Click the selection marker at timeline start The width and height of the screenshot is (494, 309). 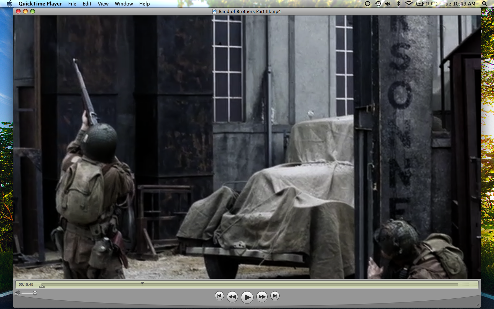coord(42,286)
